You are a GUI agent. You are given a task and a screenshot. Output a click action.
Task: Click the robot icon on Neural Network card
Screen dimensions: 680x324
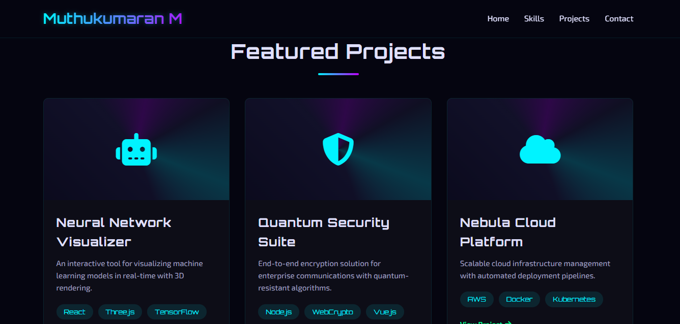(136, 150)
